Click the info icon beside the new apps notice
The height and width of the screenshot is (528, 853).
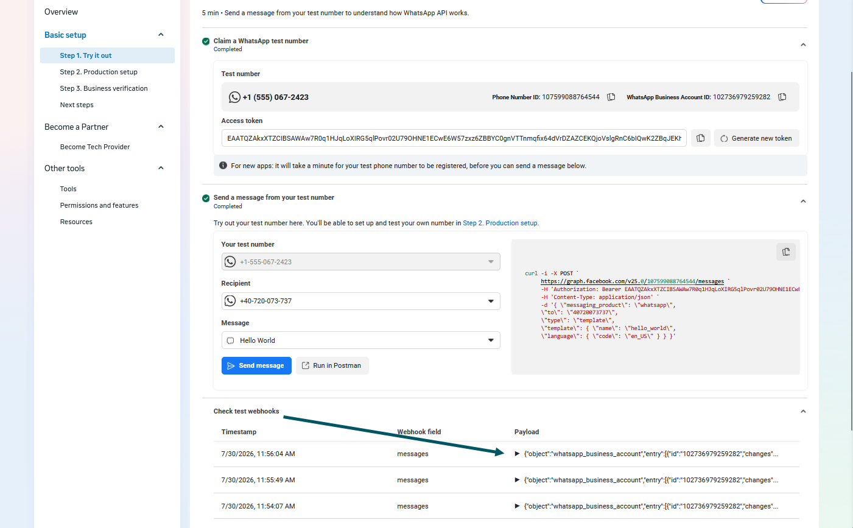[223, 166]
